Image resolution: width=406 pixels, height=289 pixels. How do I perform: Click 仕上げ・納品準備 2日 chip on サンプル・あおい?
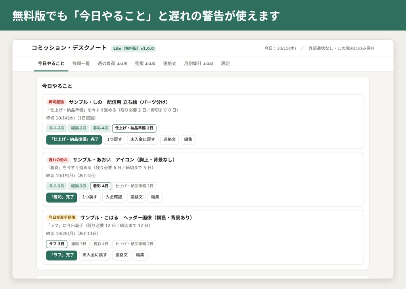pos(134,186)
